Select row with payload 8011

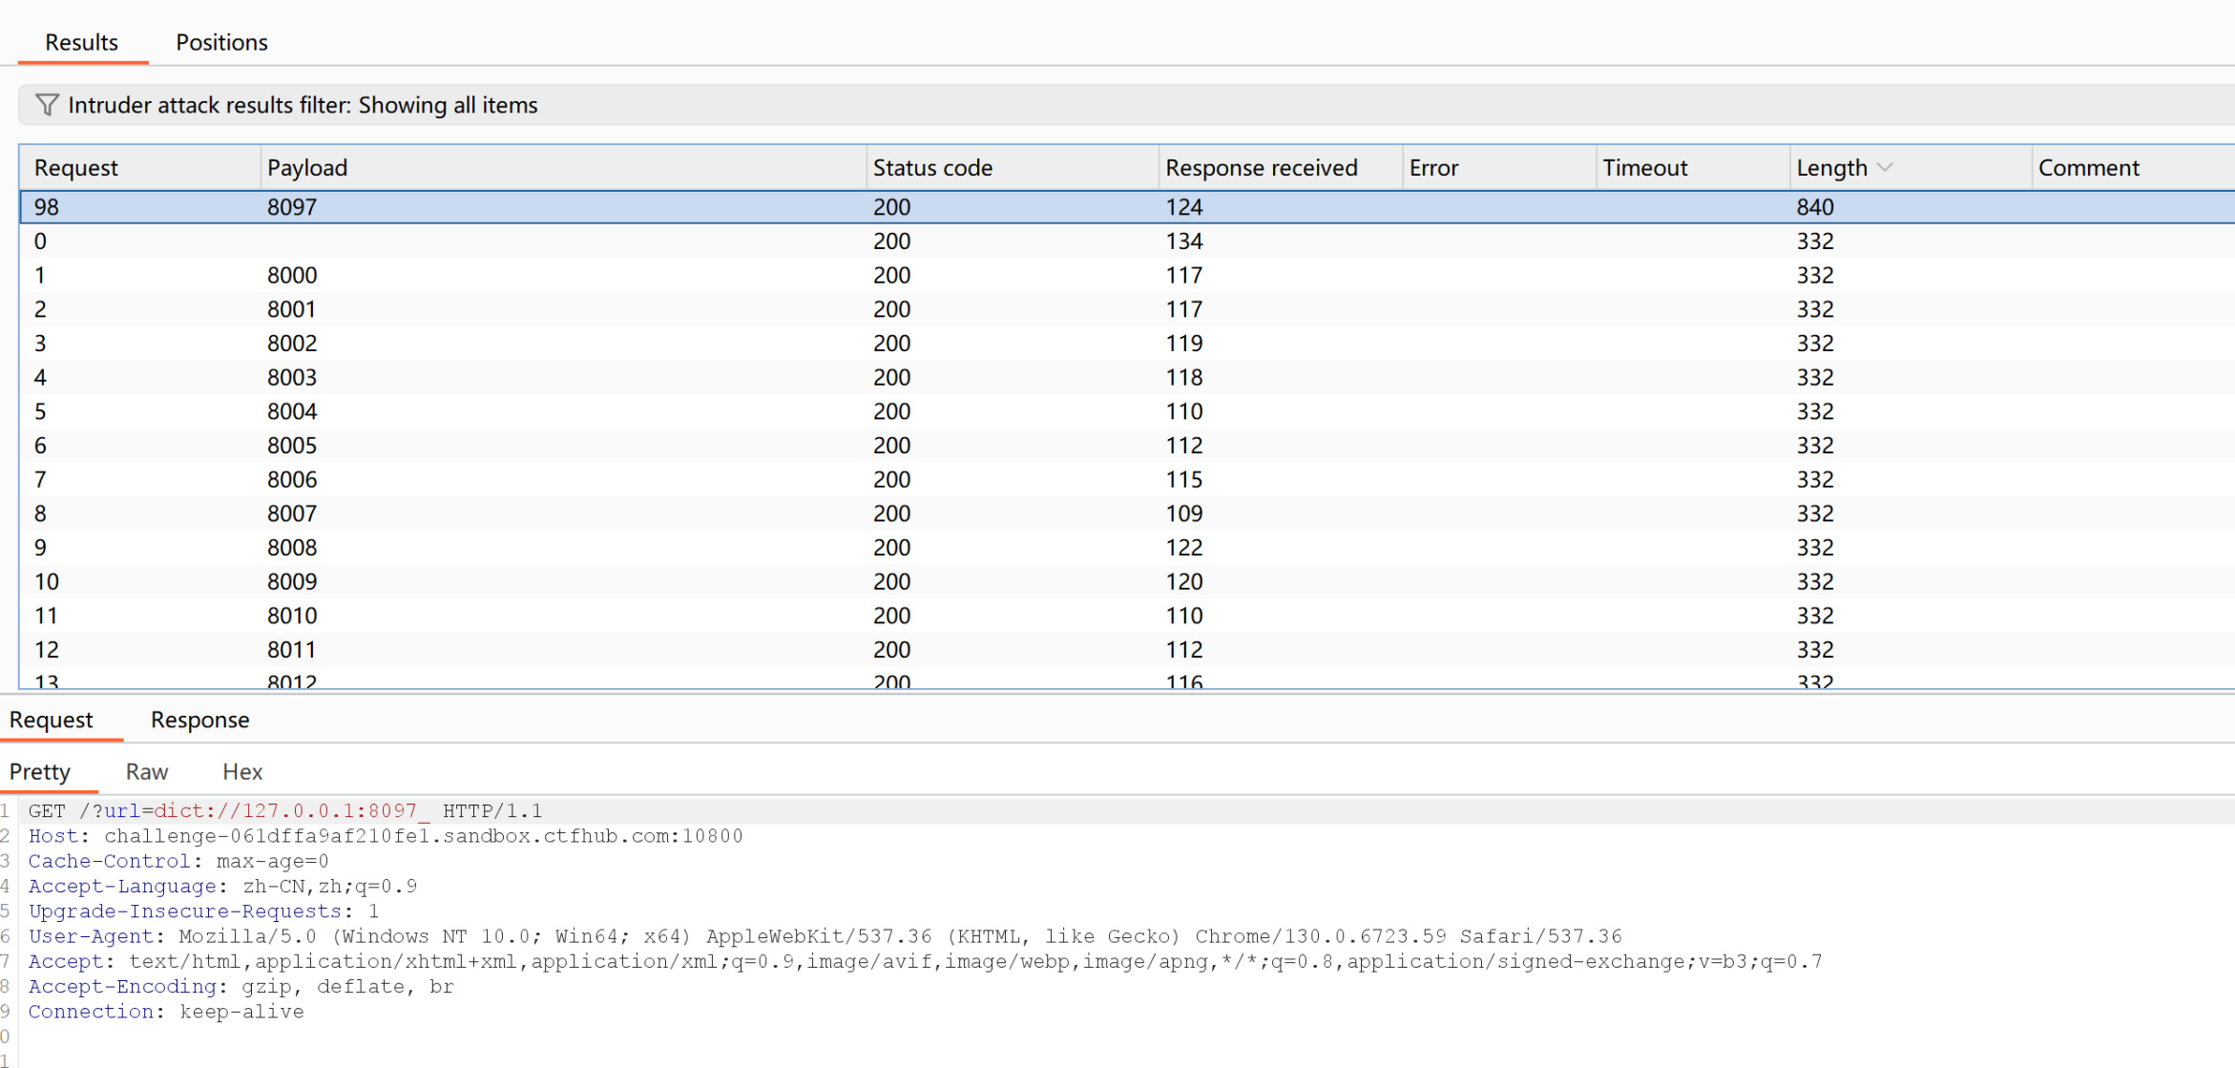click(1126, 650)
